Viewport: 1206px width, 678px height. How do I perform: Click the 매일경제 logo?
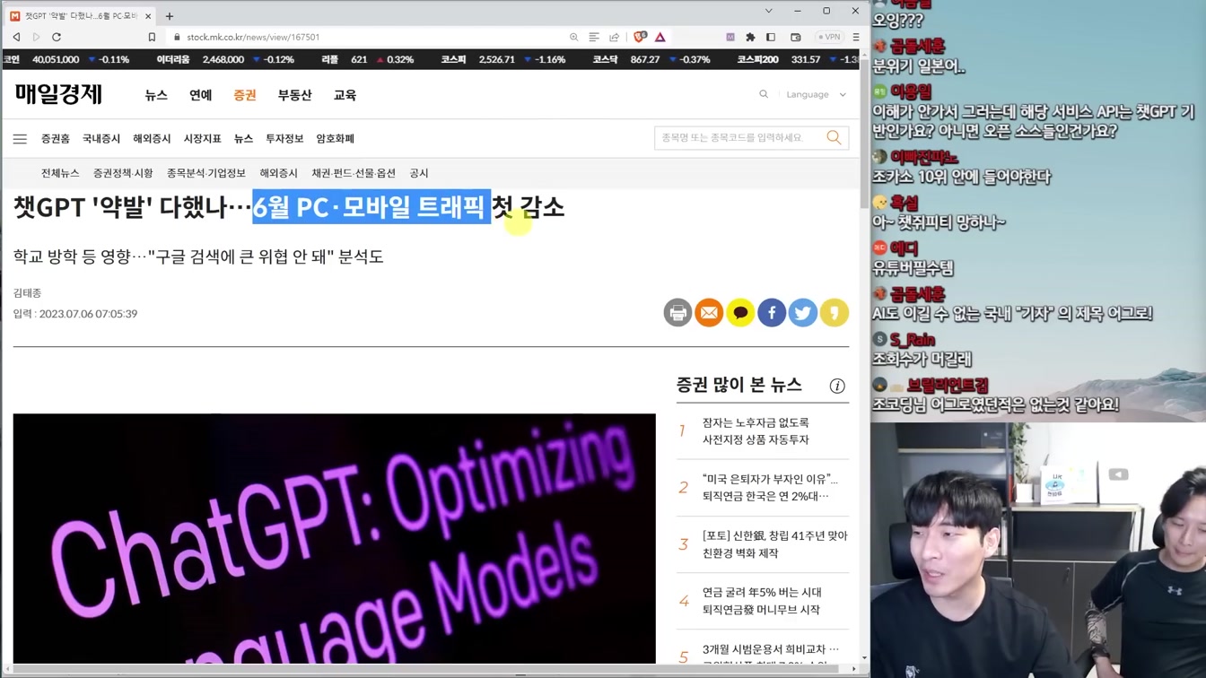(58, 94)
